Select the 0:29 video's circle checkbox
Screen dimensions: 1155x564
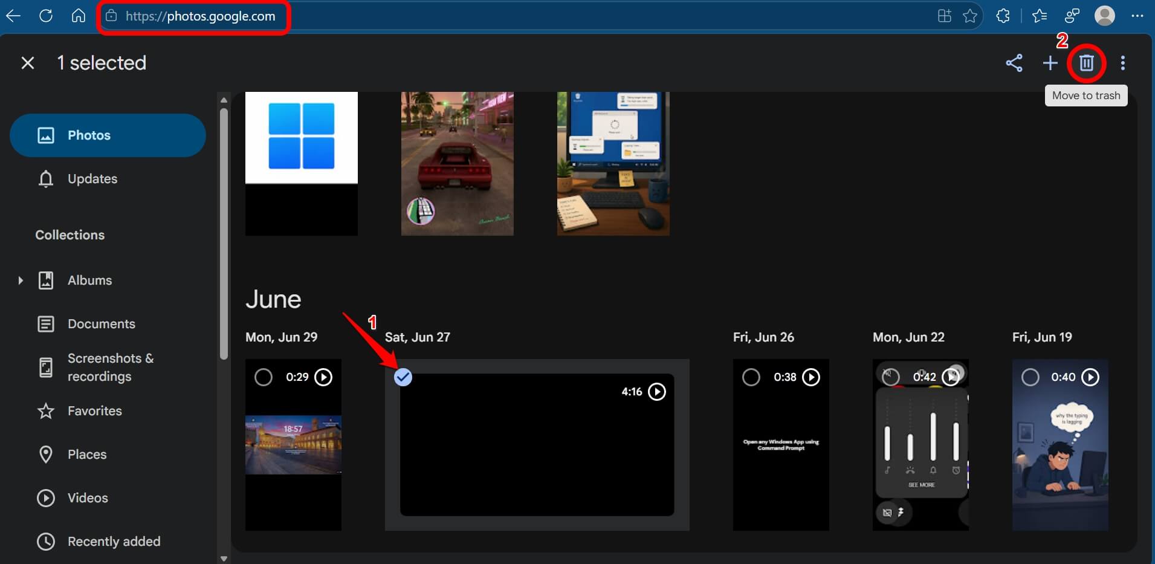263,377
